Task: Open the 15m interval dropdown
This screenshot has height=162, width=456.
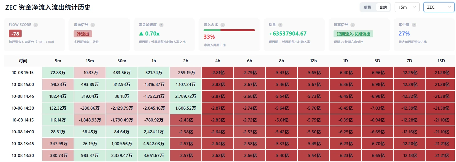Action: point(407,7)
